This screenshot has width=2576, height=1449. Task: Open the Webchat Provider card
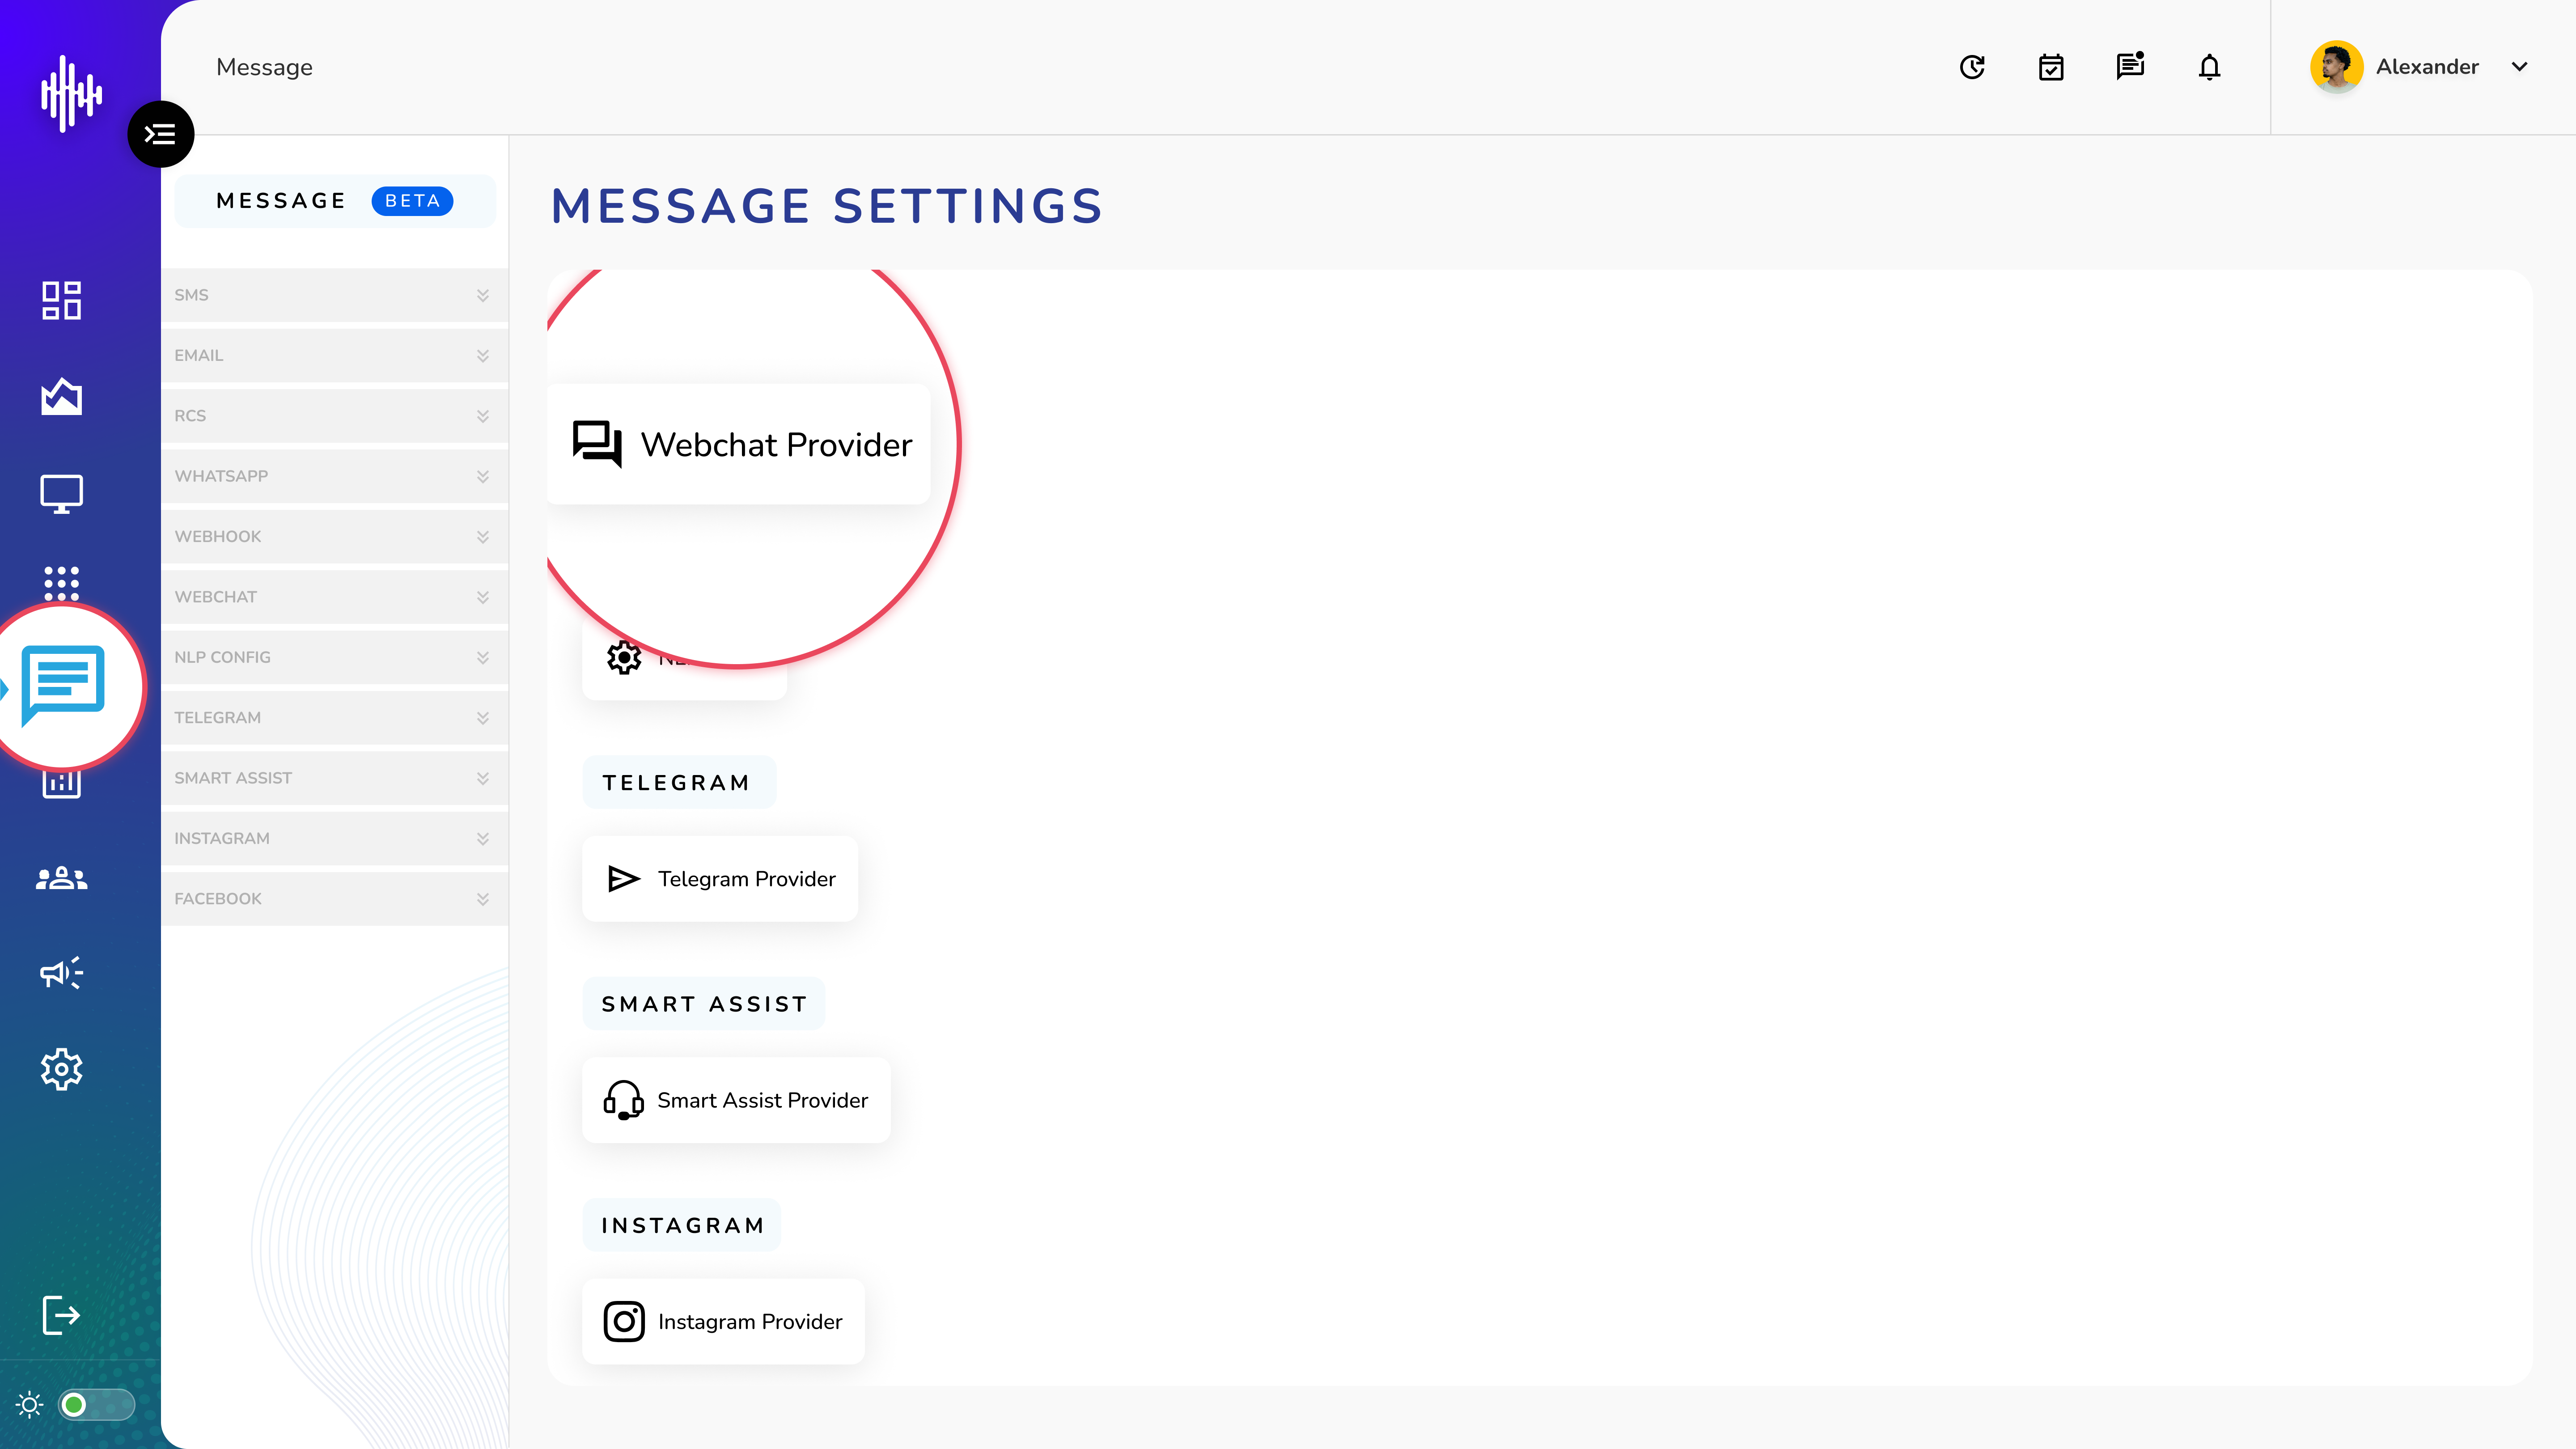coord(739,444)
